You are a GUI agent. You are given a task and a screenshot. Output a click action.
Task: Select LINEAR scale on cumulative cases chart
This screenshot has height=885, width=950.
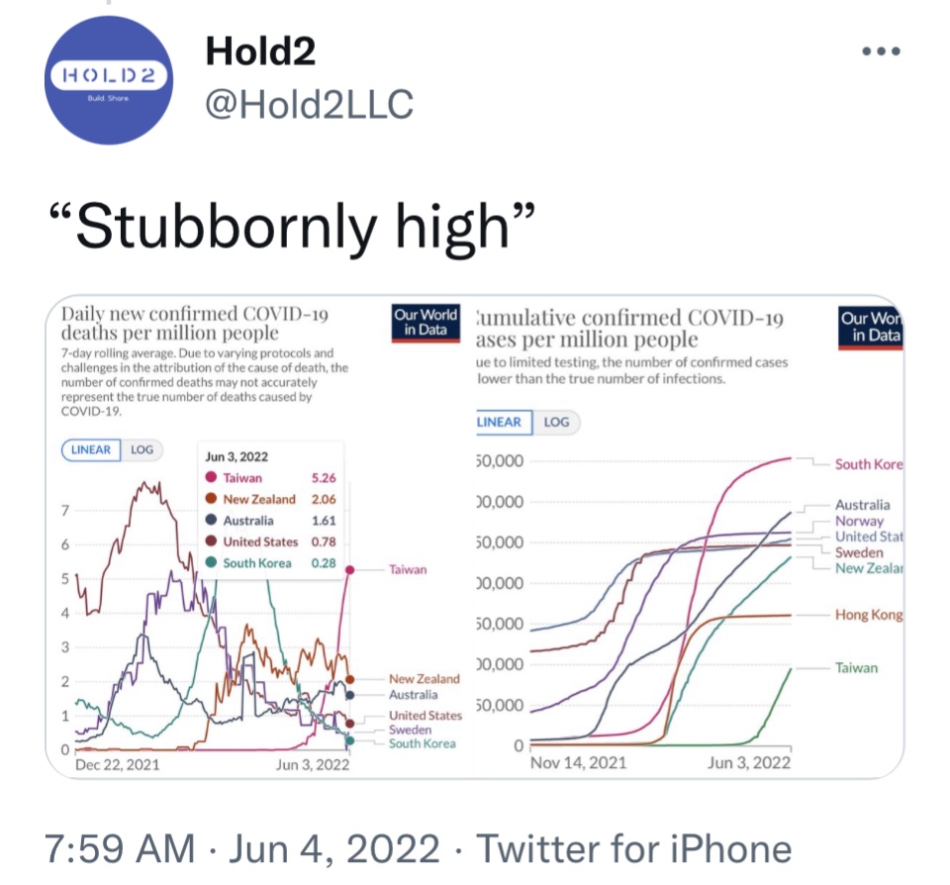coord(501,422)
